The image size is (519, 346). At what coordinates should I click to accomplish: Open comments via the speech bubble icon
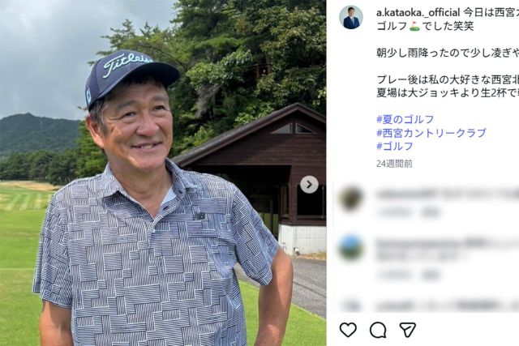click(x=378, y=330)
